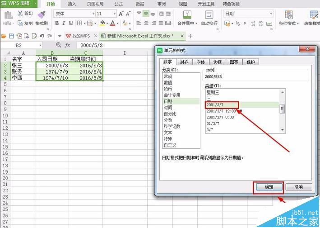Click the decrease font size icon

(128, 14)
